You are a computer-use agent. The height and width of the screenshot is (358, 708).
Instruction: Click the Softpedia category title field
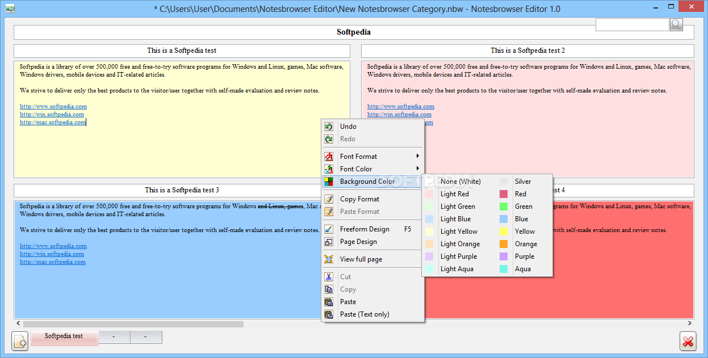point(354,32)
